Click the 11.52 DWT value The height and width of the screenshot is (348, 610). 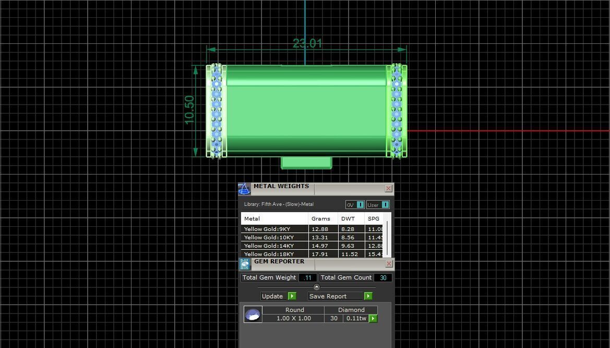coord(349,254)
